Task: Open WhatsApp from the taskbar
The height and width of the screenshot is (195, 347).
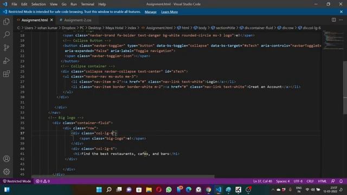Action: coord(169,190)
